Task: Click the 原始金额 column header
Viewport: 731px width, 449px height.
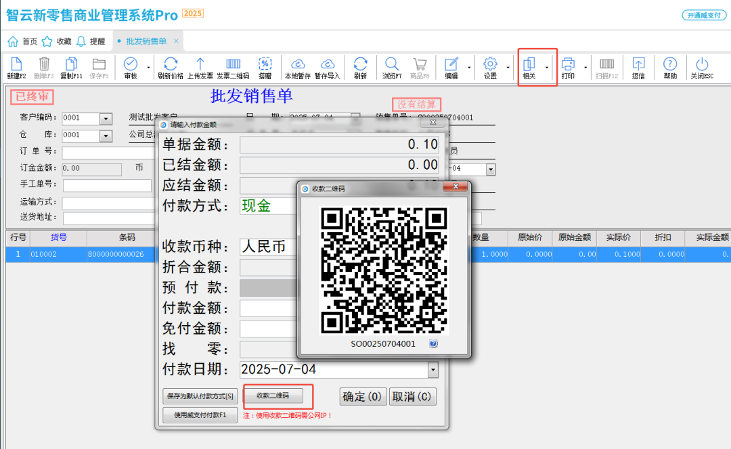Action: pyautogui.click(x=575, y=237)
